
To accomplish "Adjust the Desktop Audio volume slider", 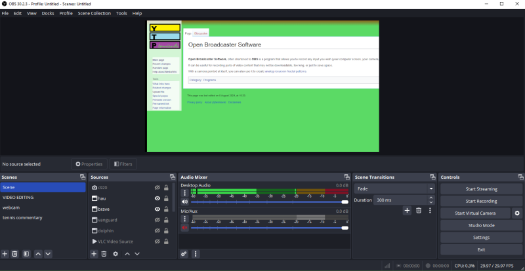I will 270,202.
